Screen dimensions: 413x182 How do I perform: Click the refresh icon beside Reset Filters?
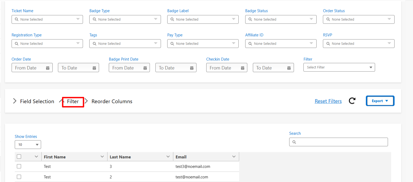pos(352,101)
